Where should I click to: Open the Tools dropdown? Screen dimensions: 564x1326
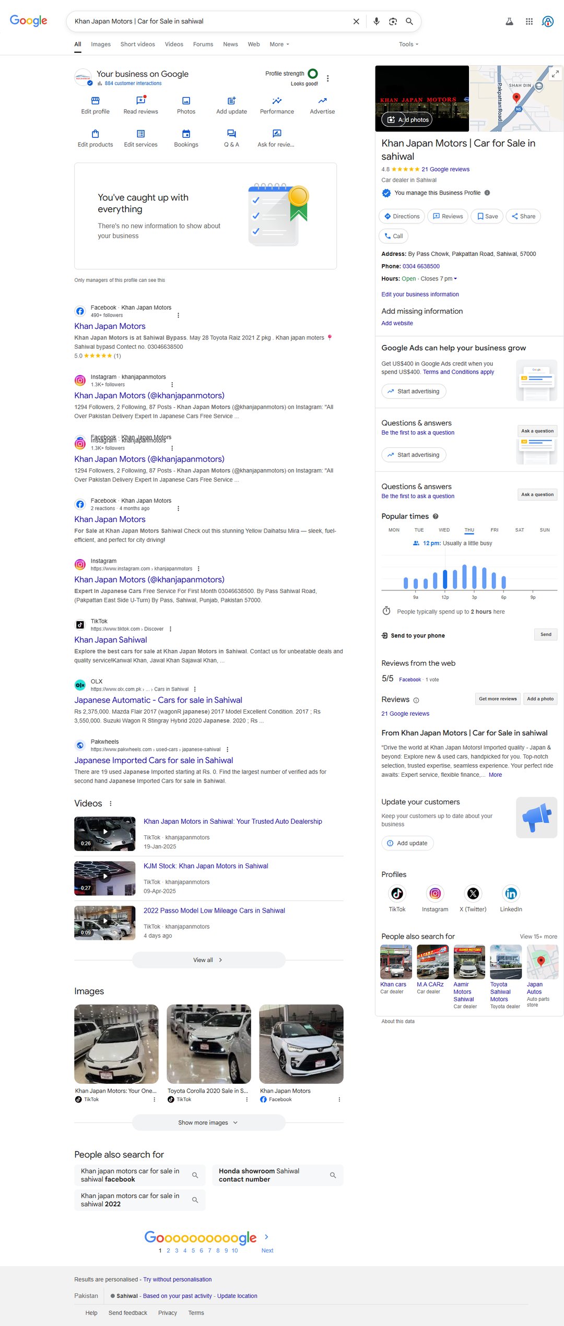click(408, 44)
